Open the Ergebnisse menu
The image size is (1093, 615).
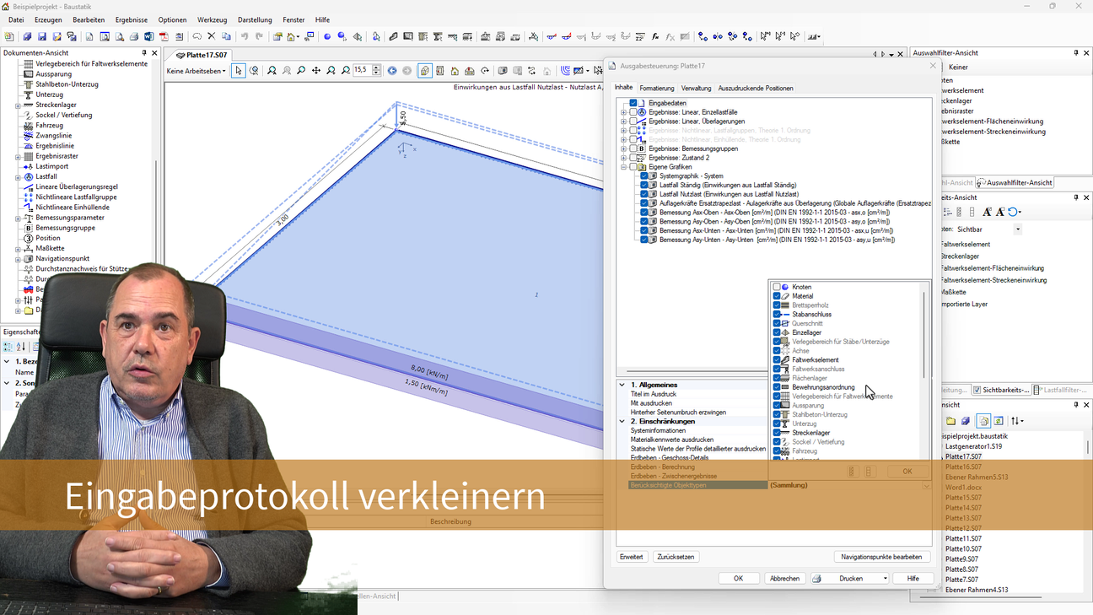click(131, 19)
